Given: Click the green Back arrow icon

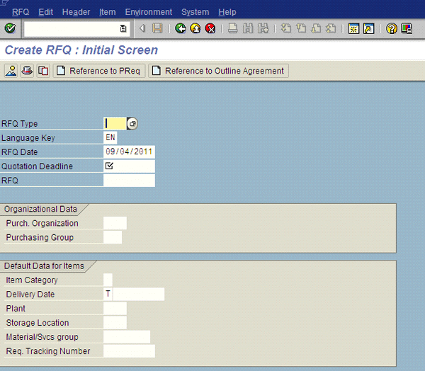Looking at the screenshot, I should point(180,29).
